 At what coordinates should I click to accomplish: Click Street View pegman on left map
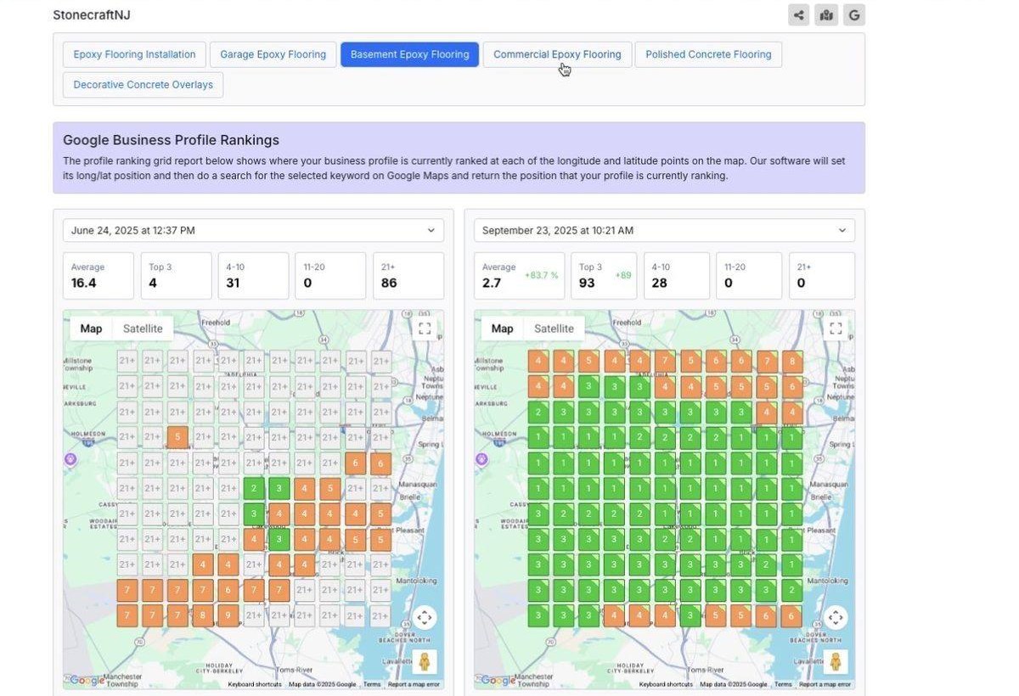pos(425,661)
